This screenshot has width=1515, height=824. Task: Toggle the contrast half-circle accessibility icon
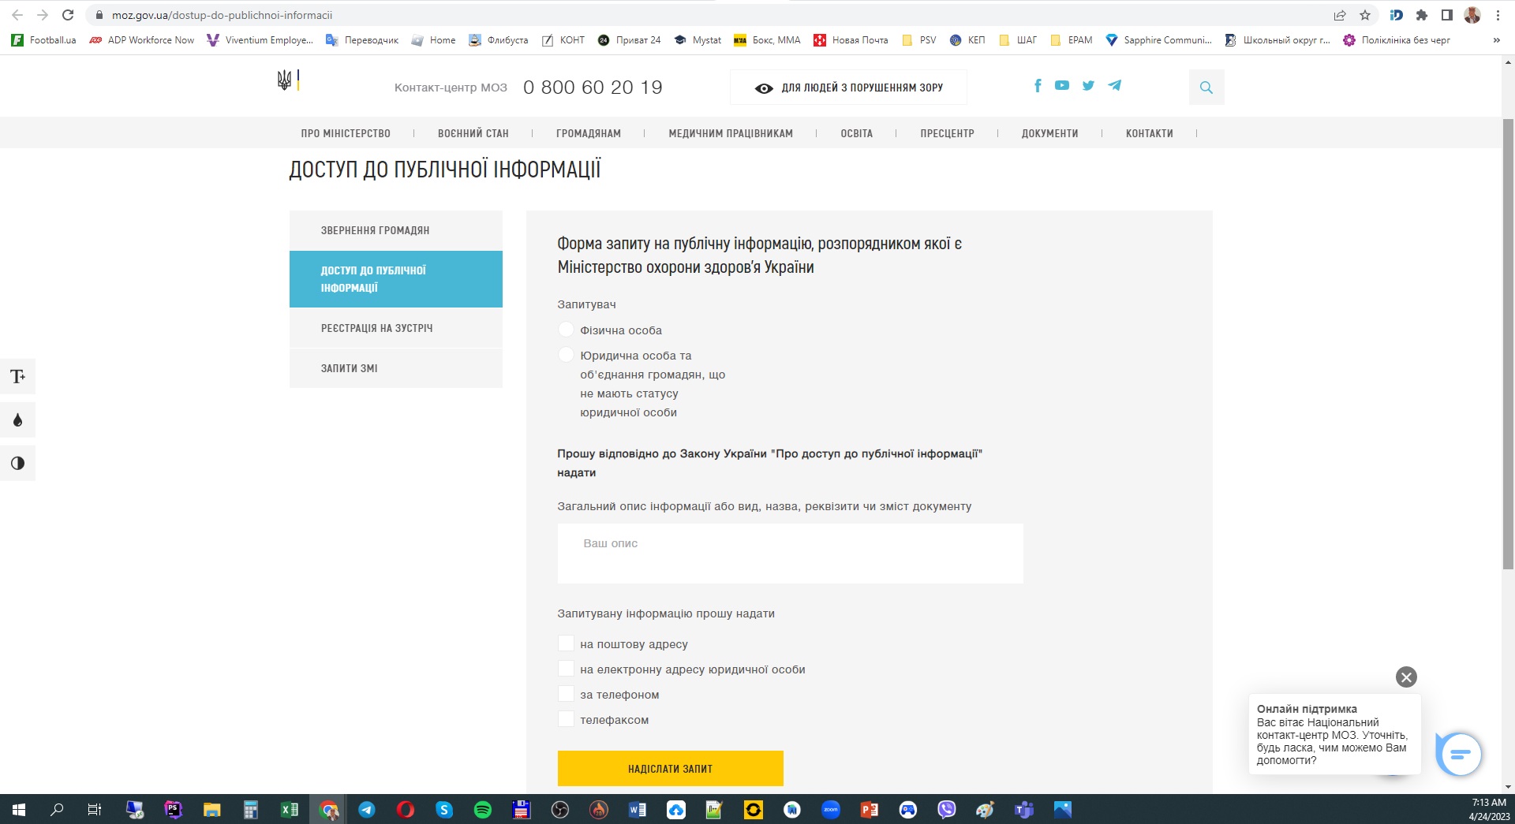[x=17, y=464]
